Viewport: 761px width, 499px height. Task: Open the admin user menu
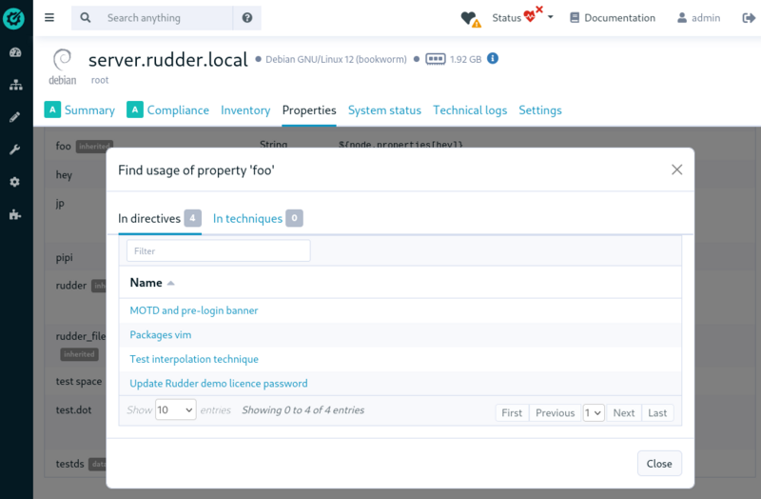[x=698, y=18]
